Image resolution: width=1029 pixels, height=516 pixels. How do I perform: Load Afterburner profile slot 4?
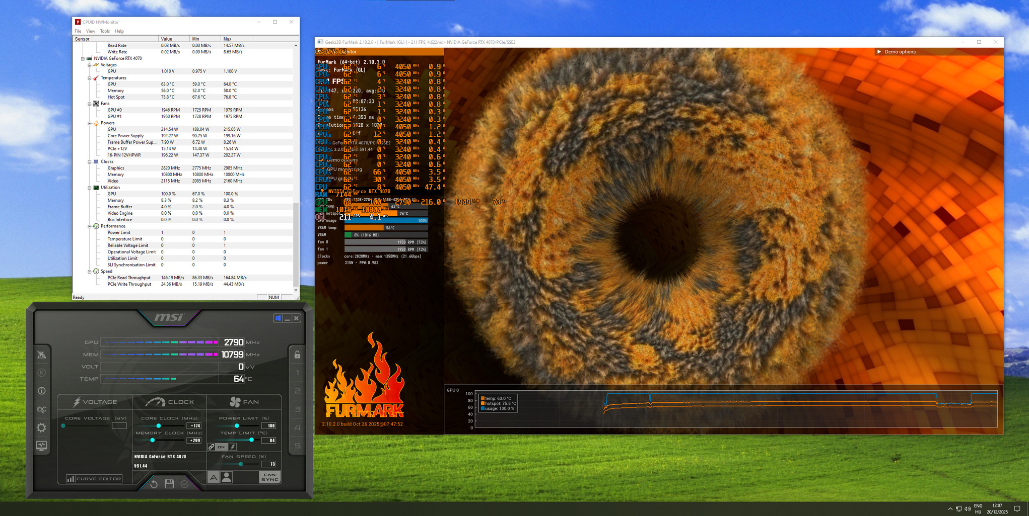(x=297, y=427)
